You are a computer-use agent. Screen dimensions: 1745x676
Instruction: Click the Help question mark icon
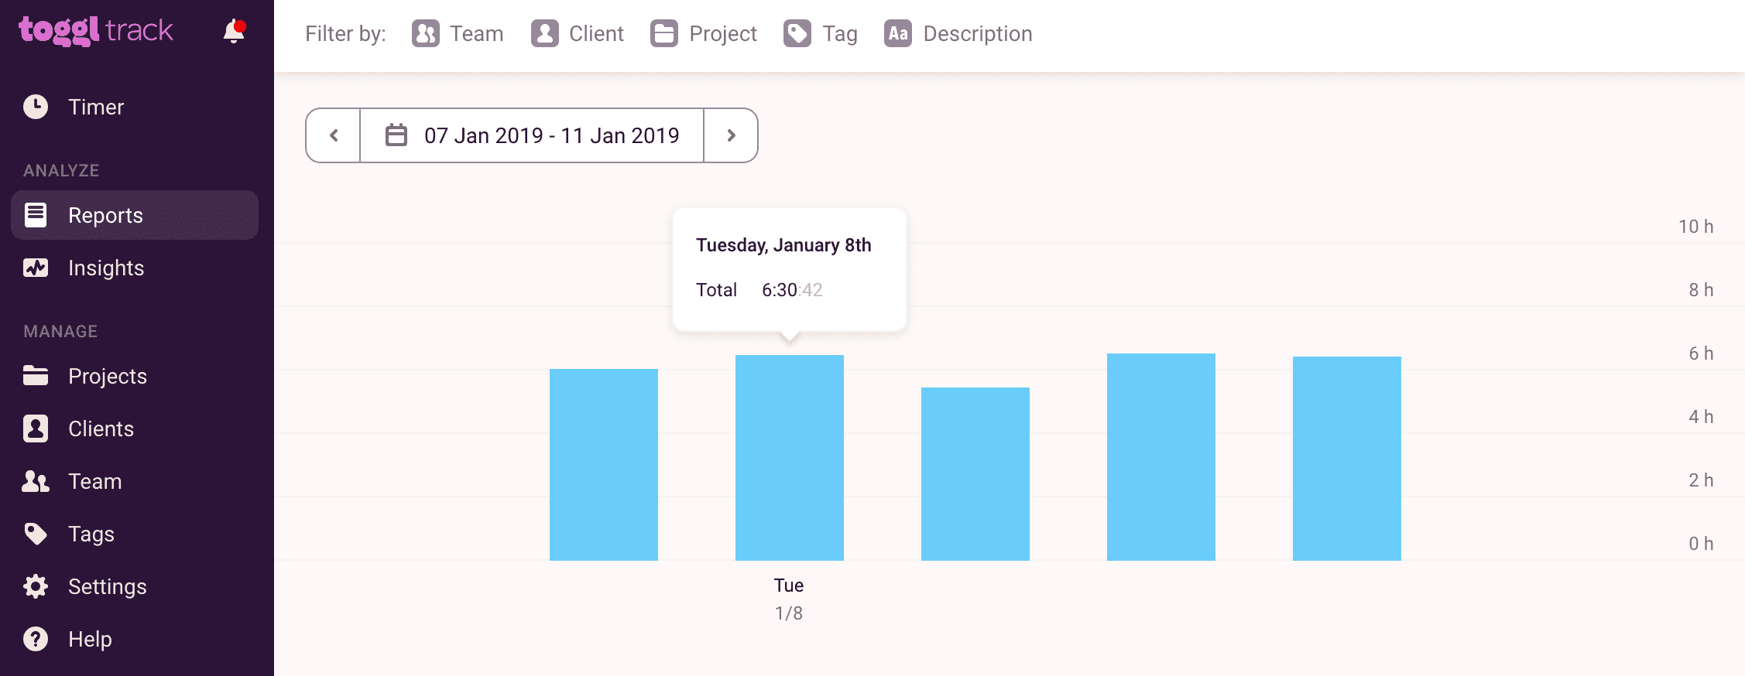pos(36,639)
